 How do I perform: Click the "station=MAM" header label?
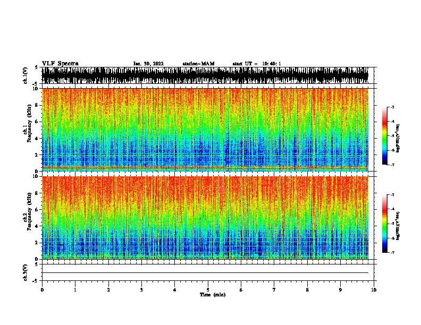tap(198, 64)
